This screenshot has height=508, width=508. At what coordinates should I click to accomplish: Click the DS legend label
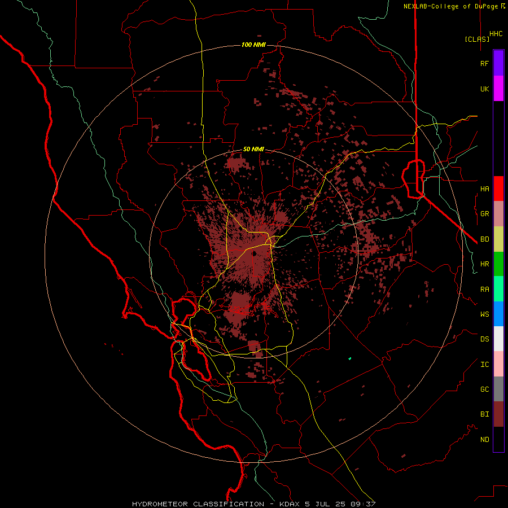[x=484, y=339]
